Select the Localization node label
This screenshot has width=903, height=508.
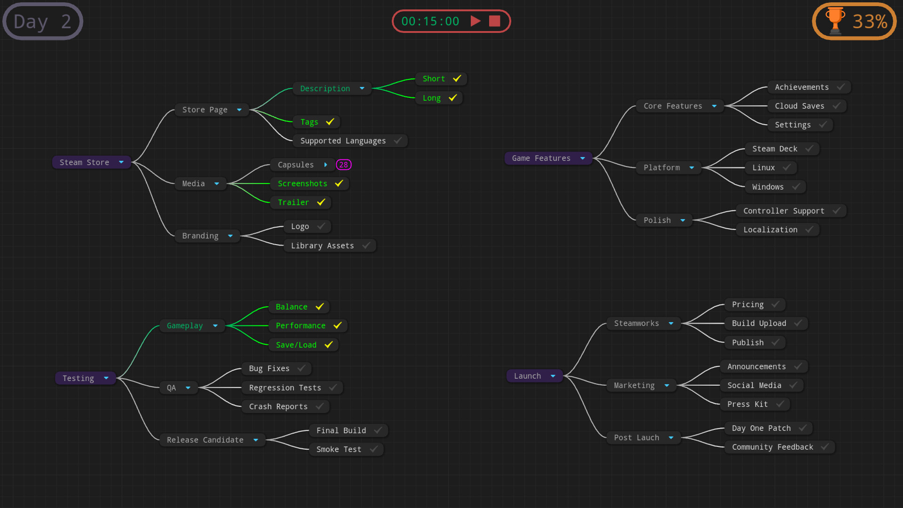tap(770, 230)
